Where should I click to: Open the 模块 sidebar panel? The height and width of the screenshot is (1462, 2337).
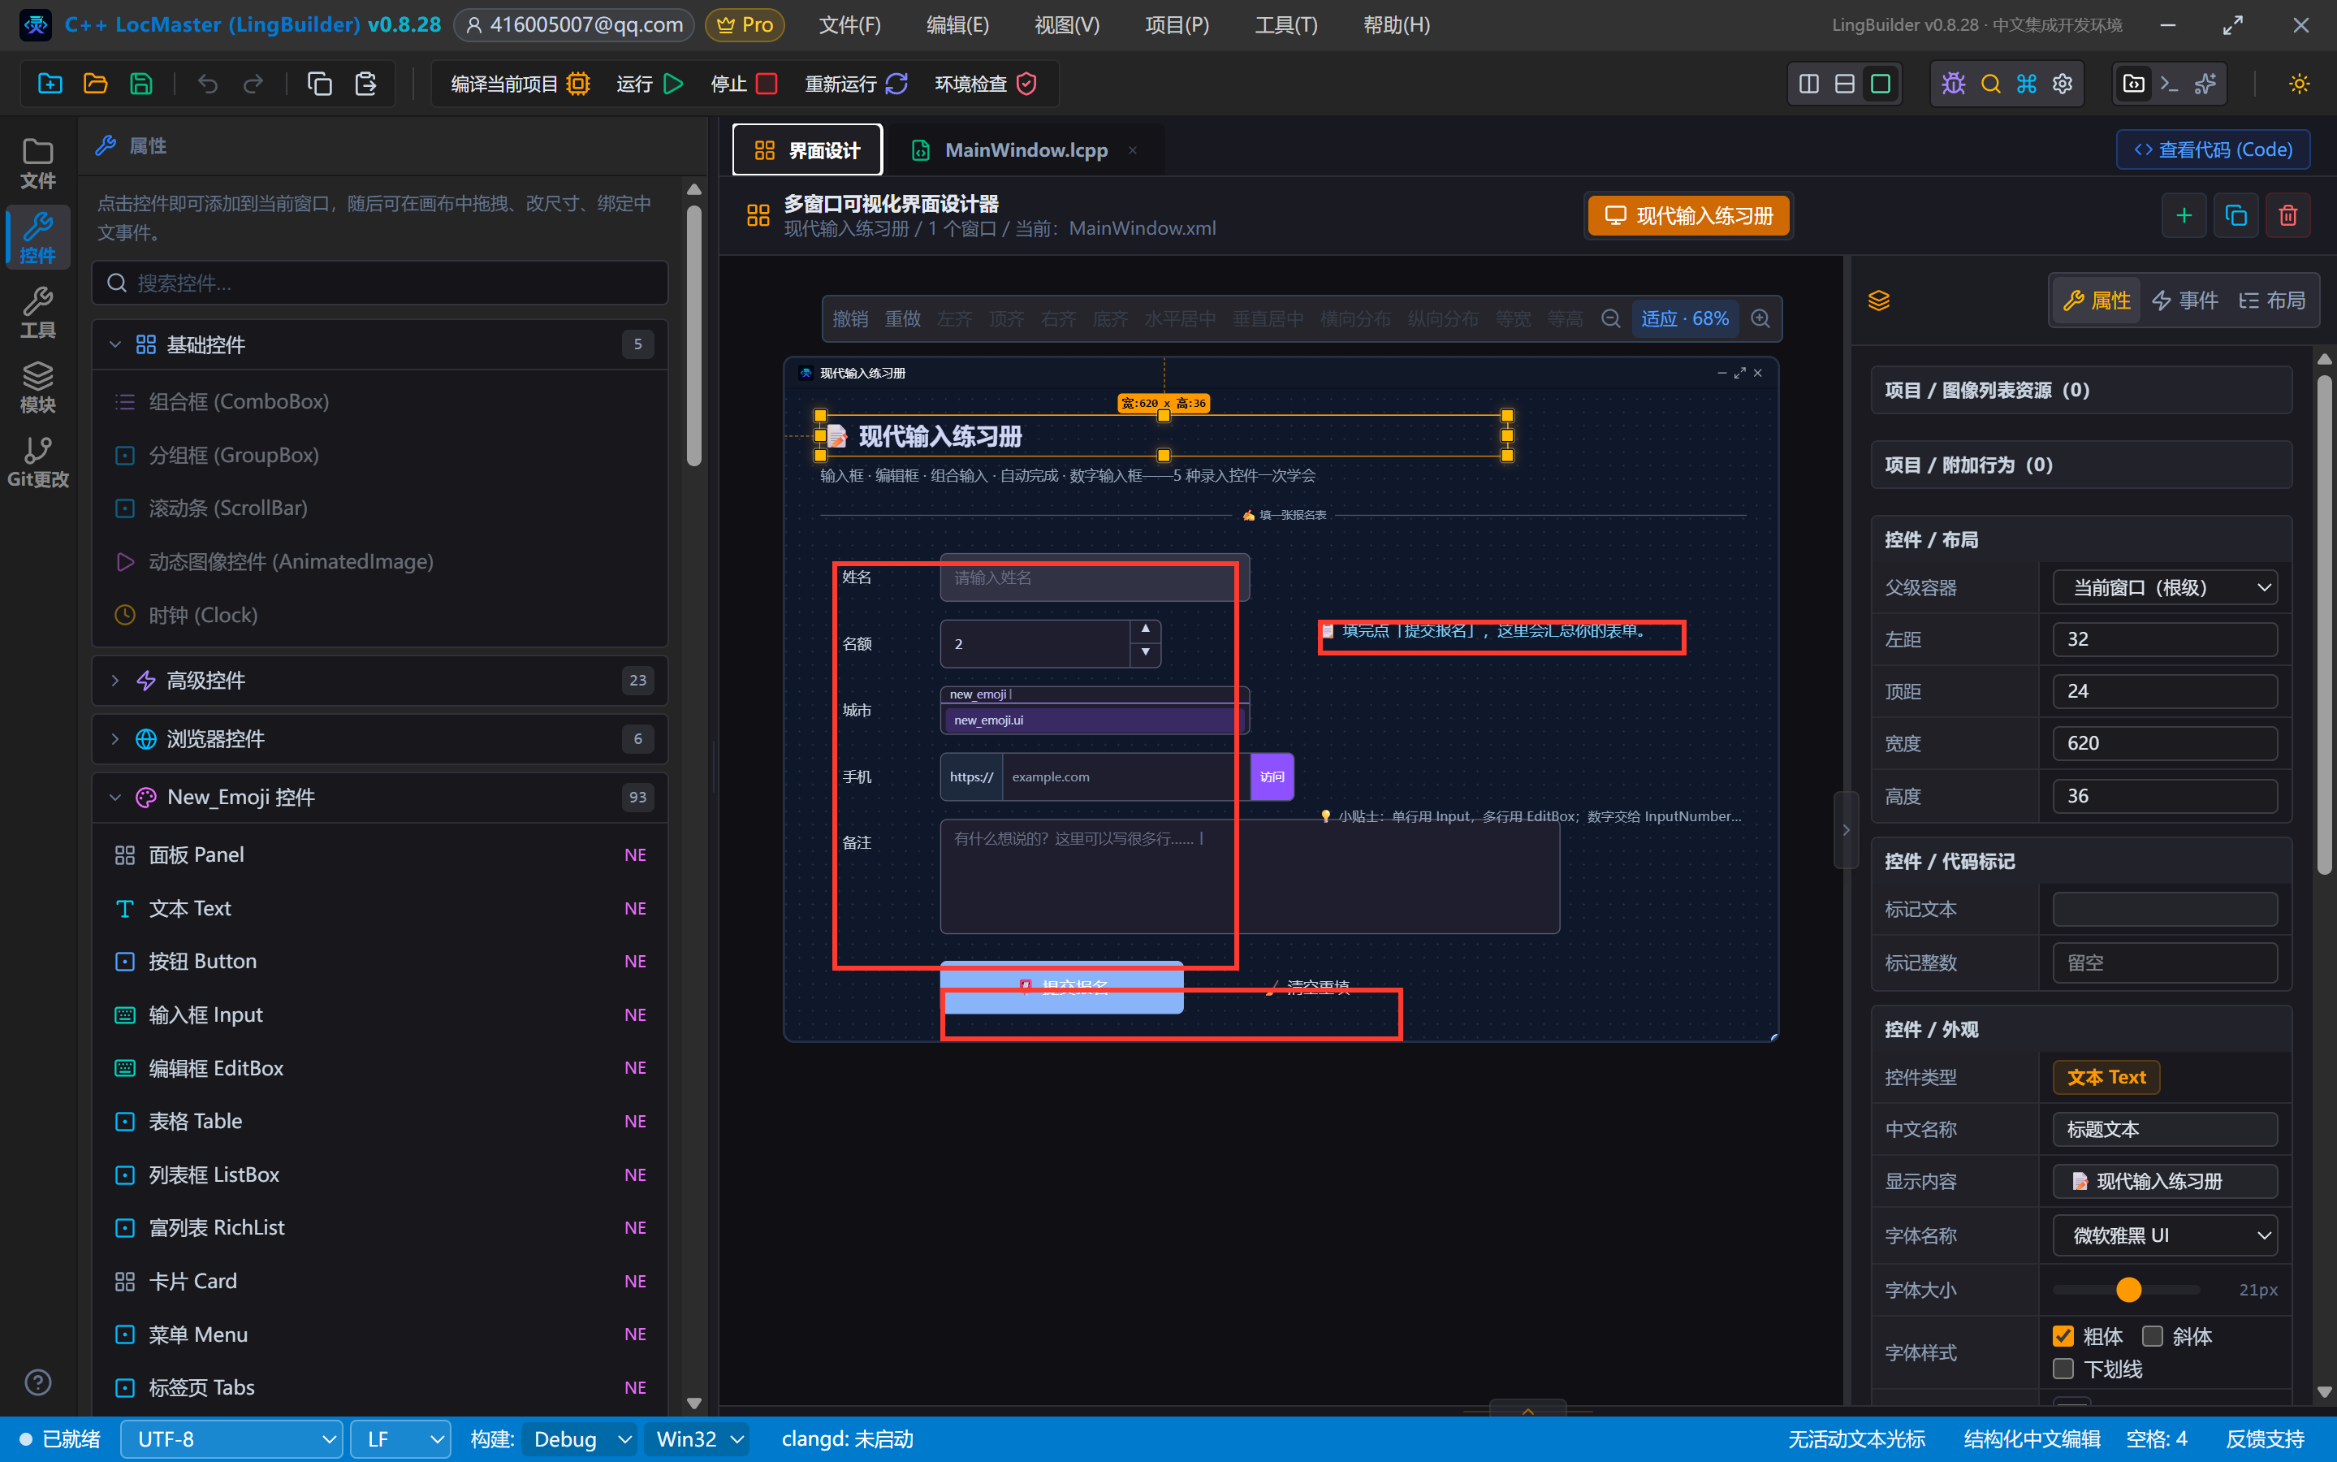(37, 387)
